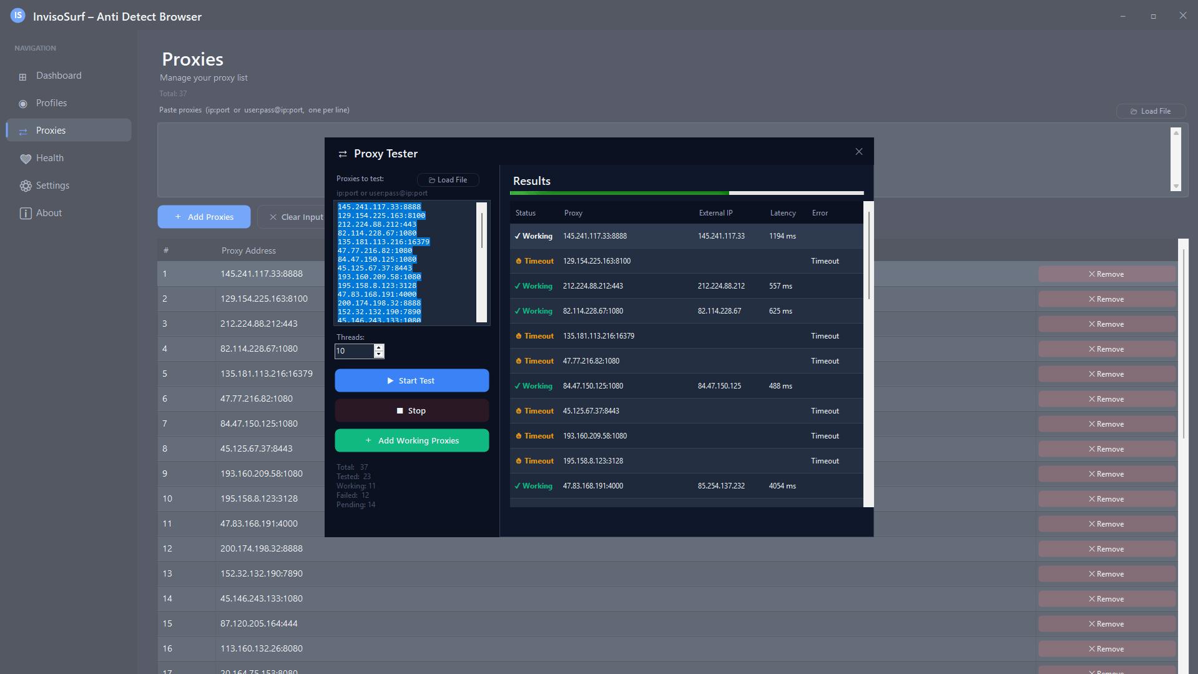
Task: Open the Profiles page
Action: tap(69, 103)
